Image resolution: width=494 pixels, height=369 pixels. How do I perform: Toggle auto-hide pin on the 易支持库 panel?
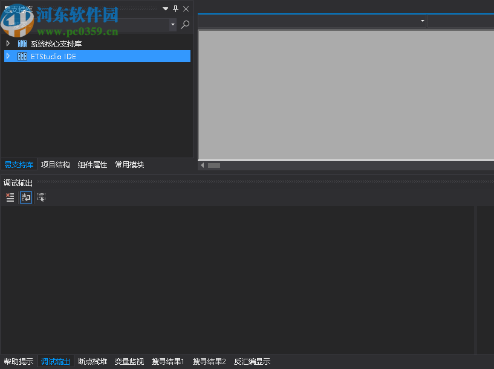175,8
